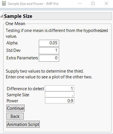Image resolution: width=113 pixels, height=134 pixels.
Task: Click the Extra Parameters field
Action: (49, 58)
